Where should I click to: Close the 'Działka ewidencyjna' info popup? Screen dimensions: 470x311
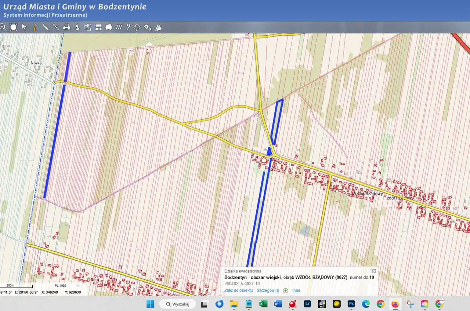click(373, 271)
